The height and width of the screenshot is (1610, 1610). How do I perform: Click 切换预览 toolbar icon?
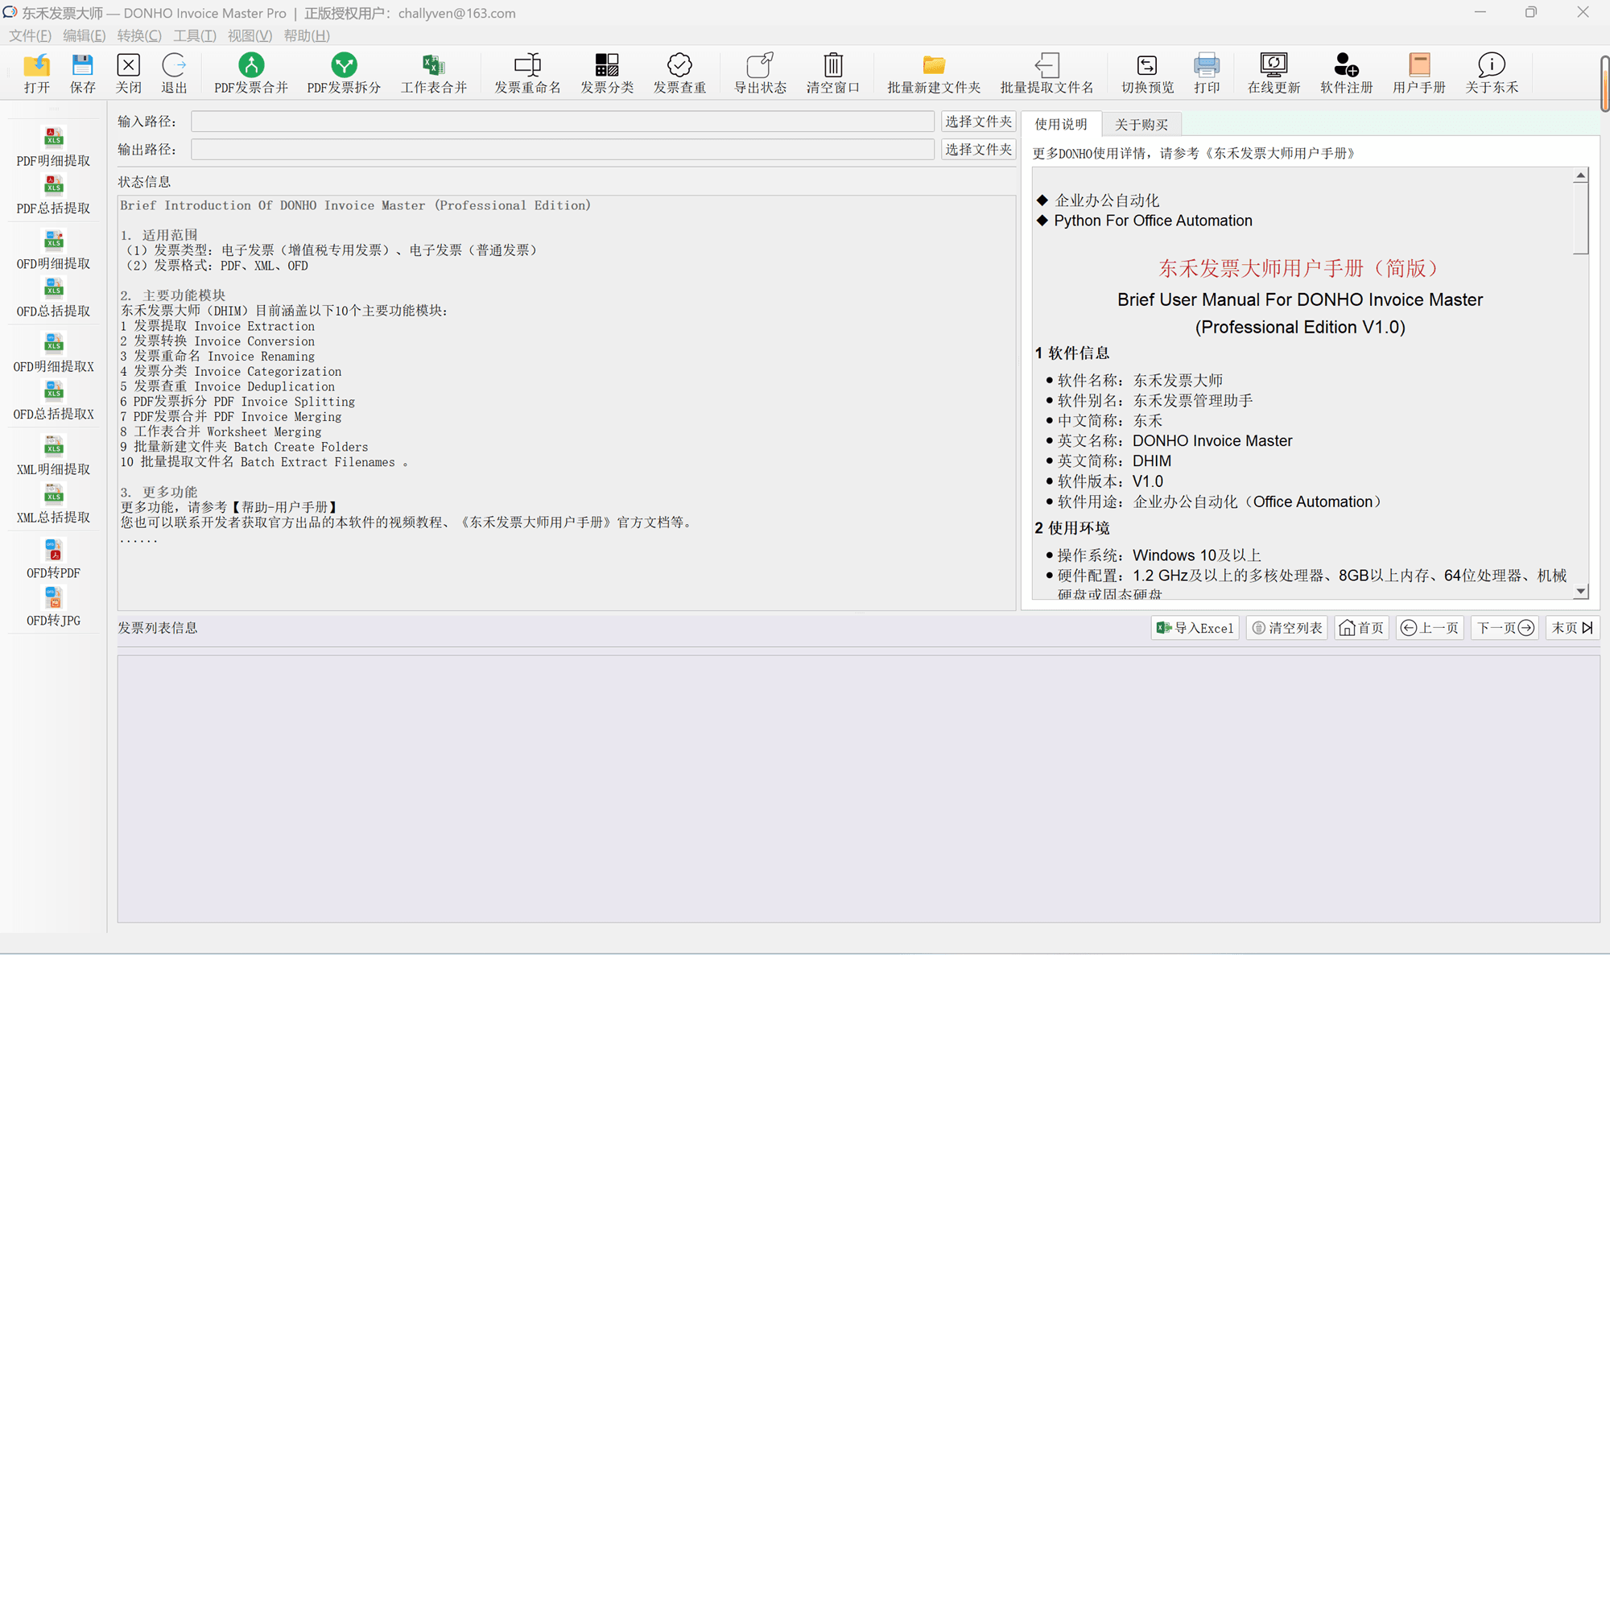[x=1147, y=73]
